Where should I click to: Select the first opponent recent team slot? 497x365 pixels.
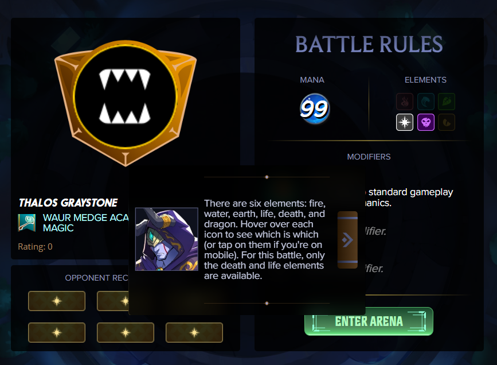pos(57,301)
